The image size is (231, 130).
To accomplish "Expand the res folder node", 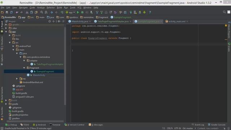I will (17, 79).
